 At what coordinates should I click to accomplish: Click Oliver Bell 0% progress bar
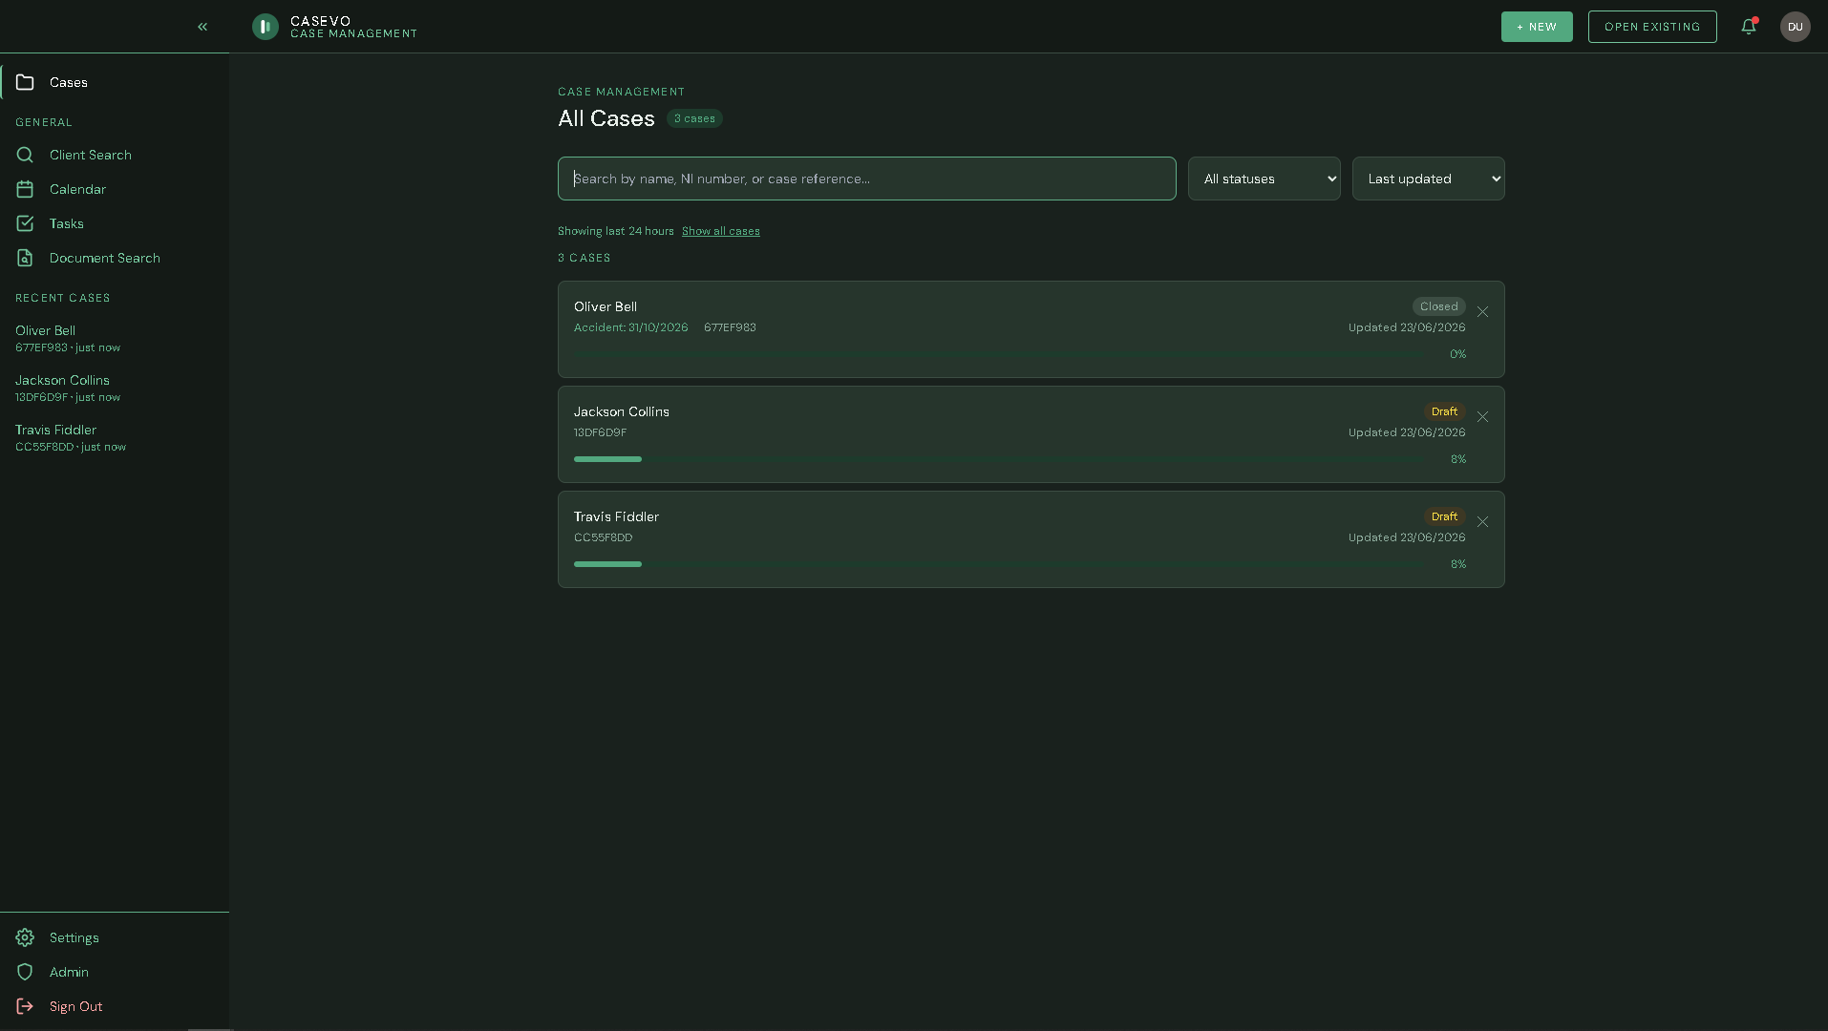(998, 354)
